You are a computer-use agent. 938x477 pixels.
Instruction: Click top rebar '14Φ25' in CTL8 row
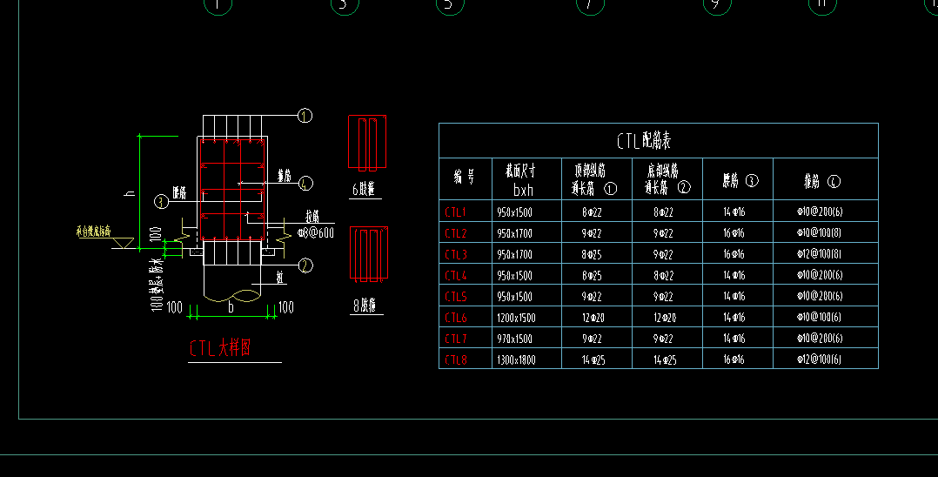point(593,359)
